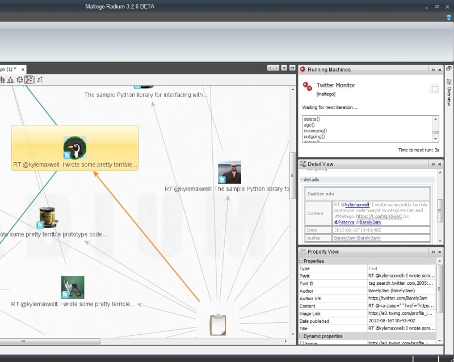Open the Overview side tab
This screenshot has width=454, height=362.
449,92
